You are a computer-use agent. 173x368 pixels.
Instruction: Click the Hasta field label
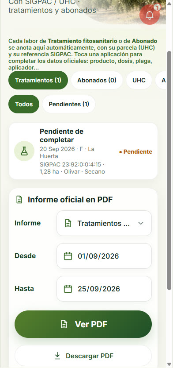point(24,289)
